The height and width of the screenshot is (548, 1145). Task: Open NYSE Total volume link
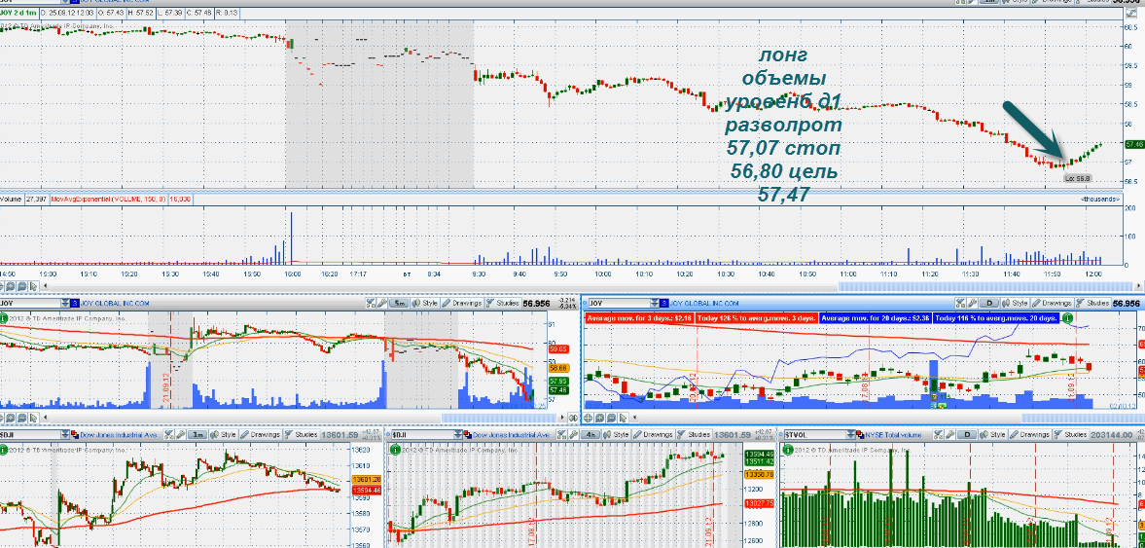(x=893, y=434)
